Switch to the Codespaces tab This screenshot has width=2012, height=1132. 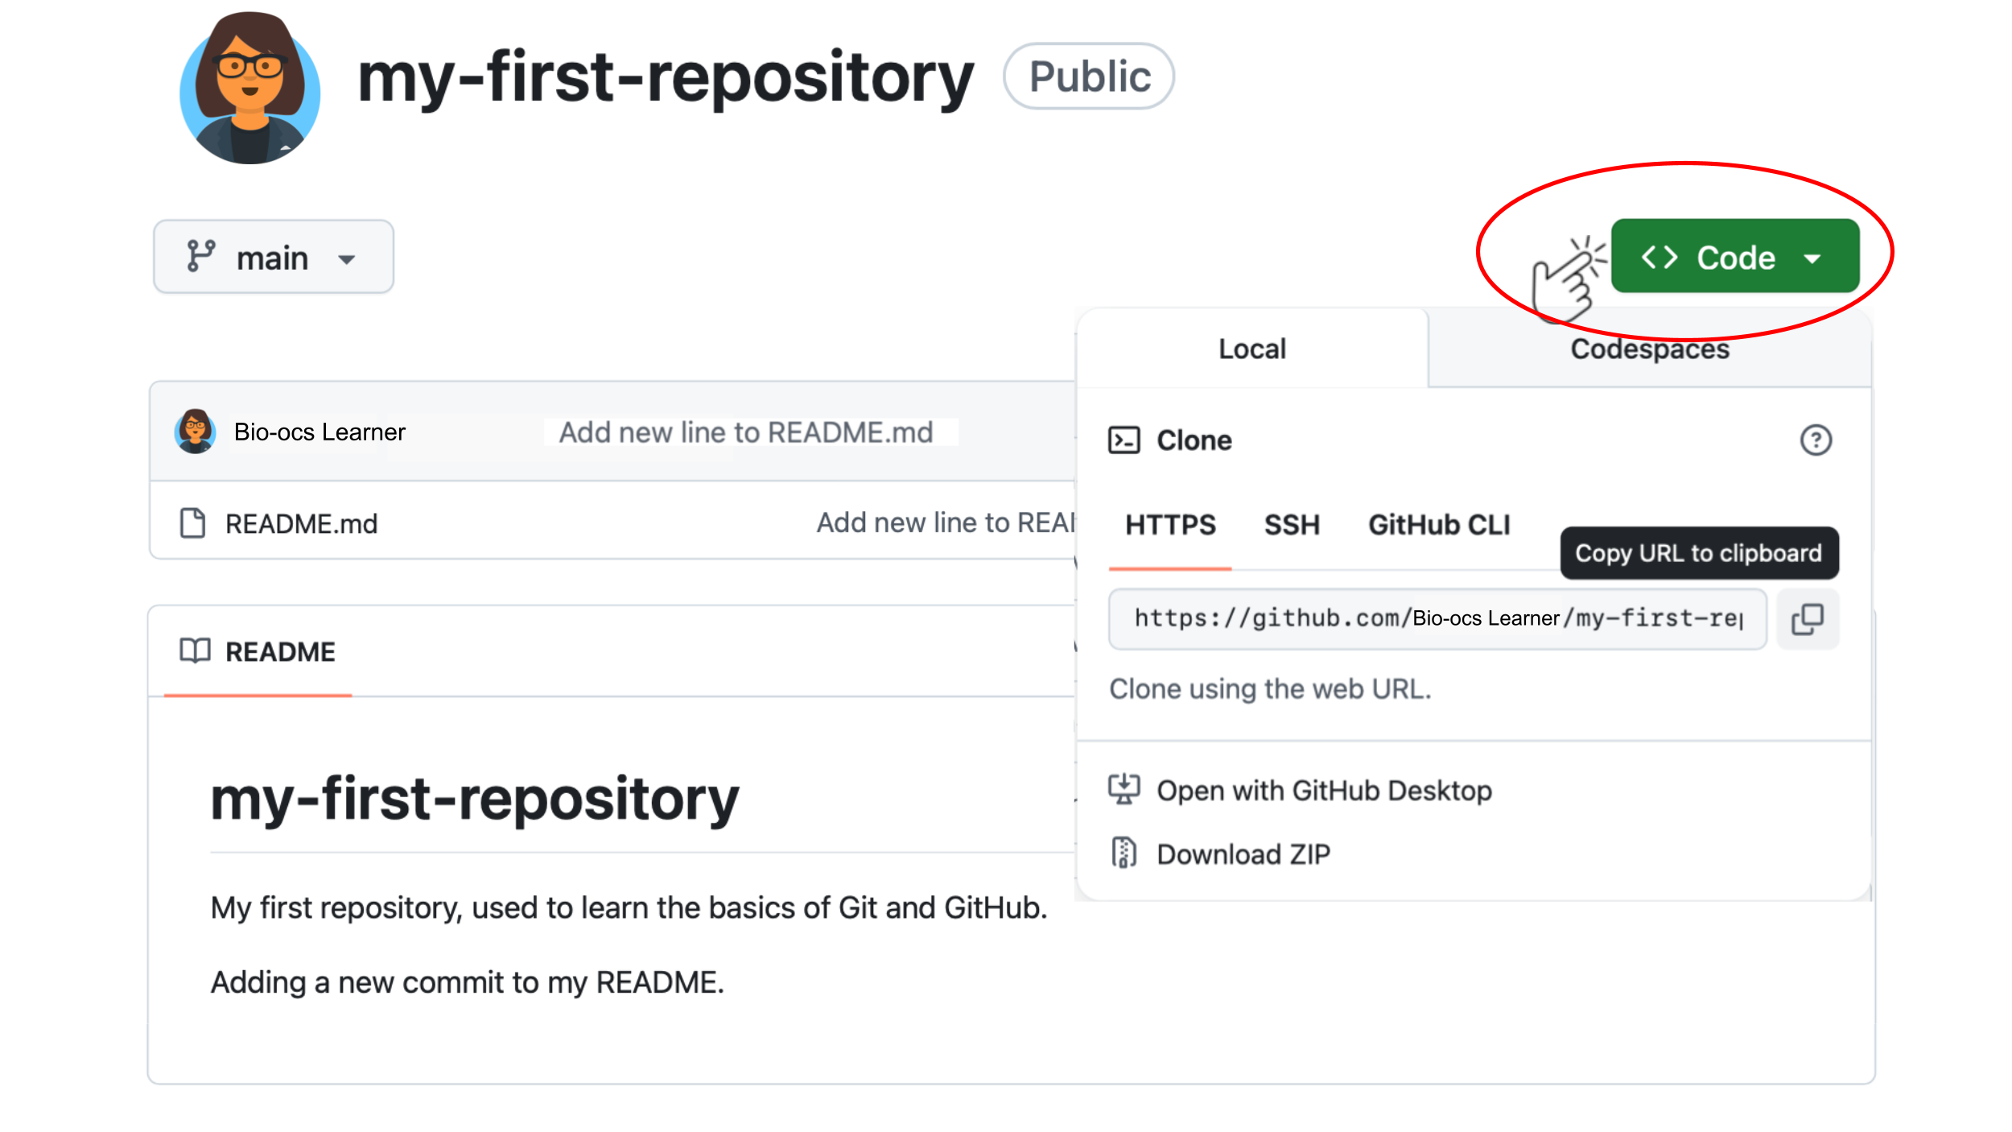(x=1650, y=349)
